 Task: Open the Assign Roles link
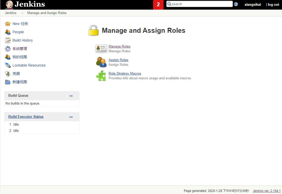(x=118, y=60)
